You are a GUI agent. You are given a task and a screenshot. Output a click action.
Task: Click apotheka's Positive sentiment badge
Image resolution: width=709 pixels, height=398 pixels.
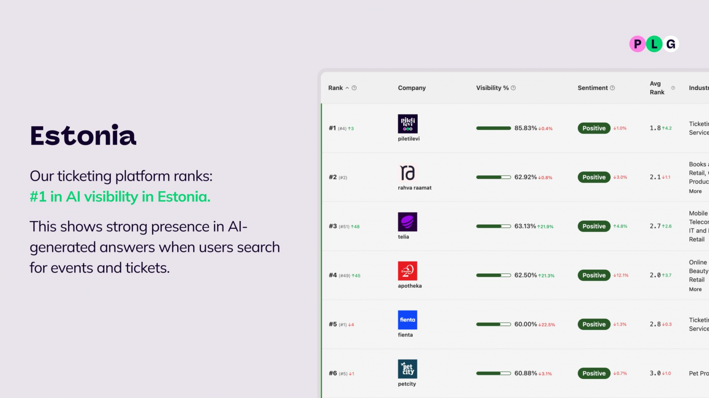tap(594, 276)
